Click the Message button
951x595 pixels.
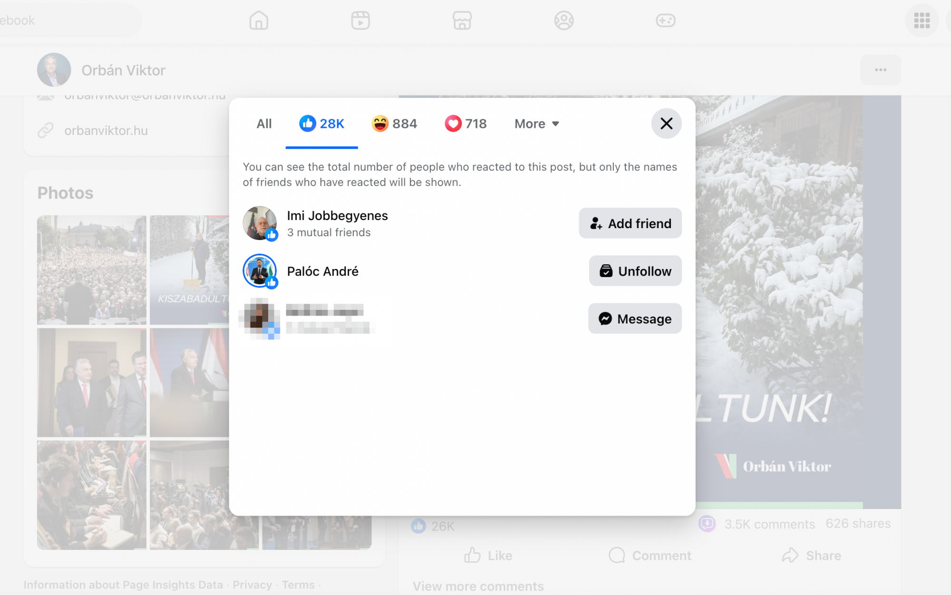pyautogui.click(x=634, y=318)
